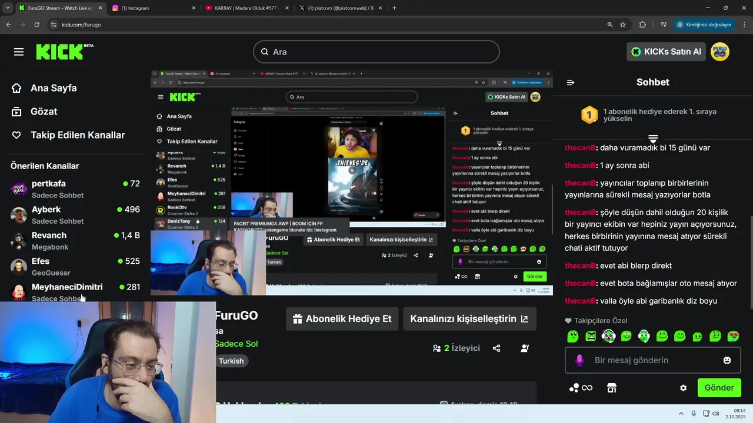
Task: Reload the Kick page
Action: tap(36, 25)
